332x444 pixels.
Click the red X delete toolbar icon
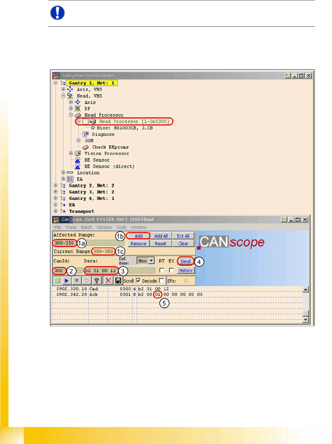[x=108, y=281]
